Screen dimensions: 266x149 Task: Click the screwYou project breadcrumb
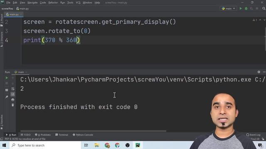[x=7, y=9]
